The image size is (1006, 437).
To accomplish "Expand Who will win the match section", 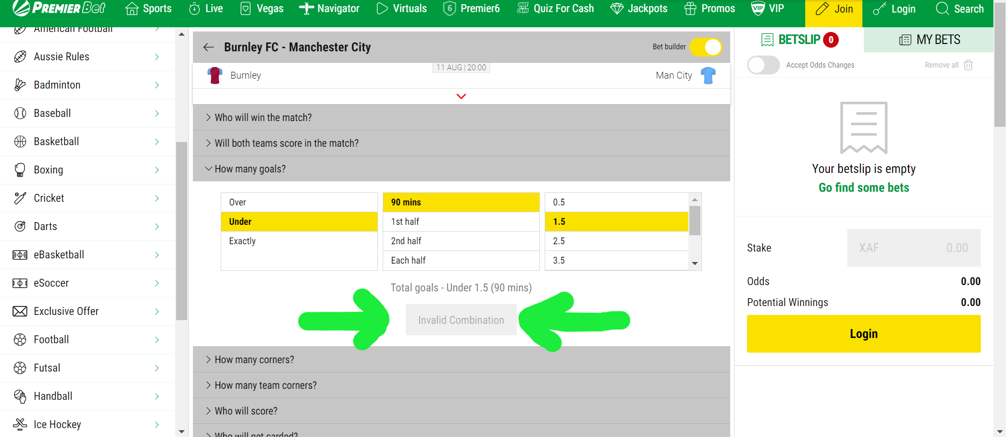I will point(263,117).
